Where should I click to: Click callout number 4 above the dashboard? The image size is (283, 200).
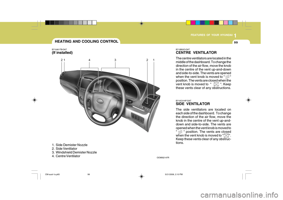pos(89,60)
